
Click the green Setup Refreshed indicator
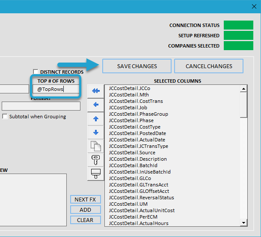coord(238,36)
